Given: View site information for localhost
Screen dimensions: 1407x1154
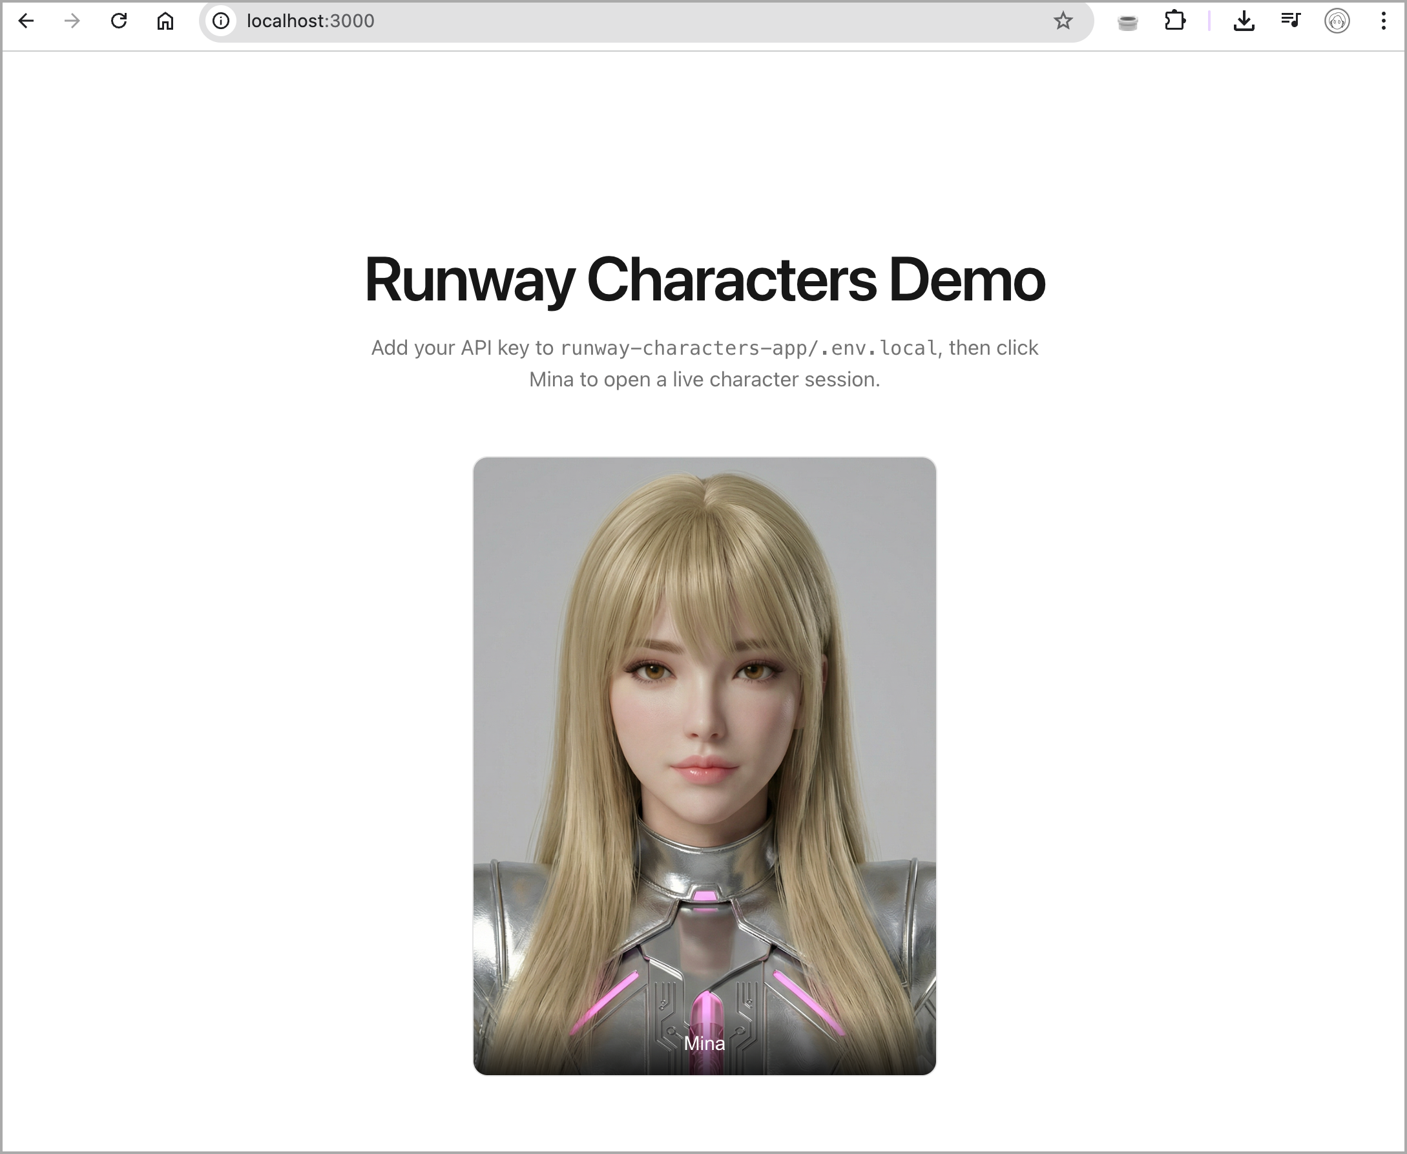Looking at the screenshot, I should tap(222, 21).
